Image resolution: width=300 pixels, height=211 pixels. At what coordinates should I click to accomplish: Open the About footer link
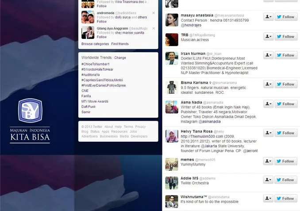[108, 127]
